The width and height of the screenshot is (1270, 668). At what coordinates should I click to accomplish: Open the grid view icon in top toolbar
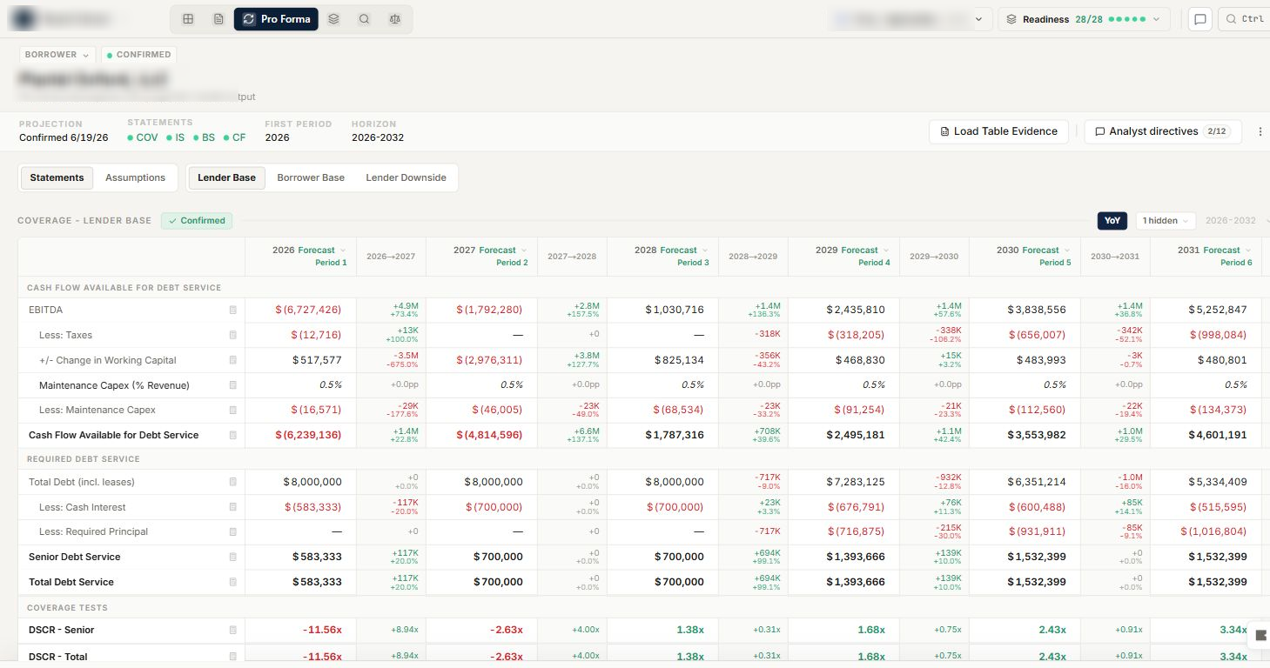[188, 19]
